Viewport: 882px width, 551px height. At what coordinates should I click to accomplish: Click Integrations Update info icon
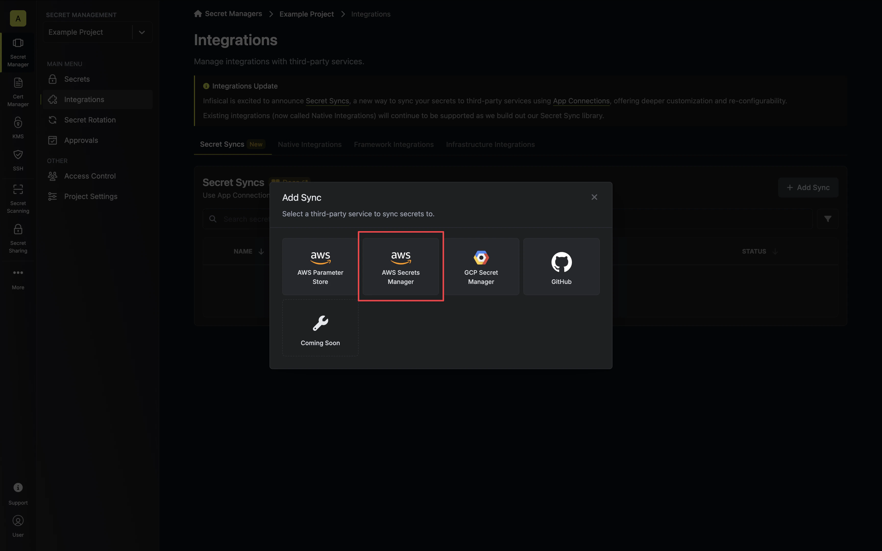[206, 86]
